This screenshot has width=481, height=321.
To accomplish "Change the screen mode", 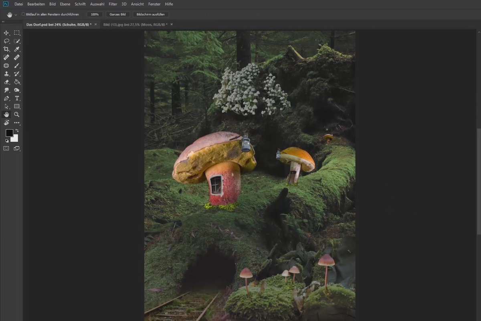I will [17, 148].
